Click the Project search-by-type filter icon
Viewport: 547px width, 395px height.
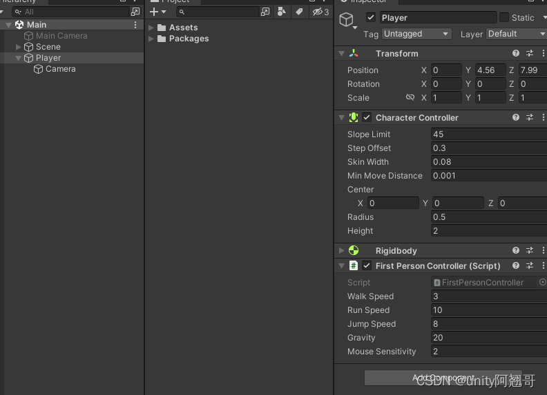pyautogui.click(x=282, y=12)
